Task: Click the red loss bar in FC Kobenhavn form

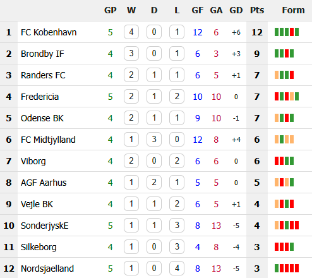Action: [292, 32]
